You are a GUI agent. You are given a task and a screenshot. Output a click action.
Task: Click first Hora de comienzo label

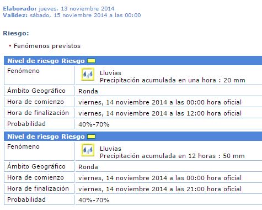[x=35, y=102]
